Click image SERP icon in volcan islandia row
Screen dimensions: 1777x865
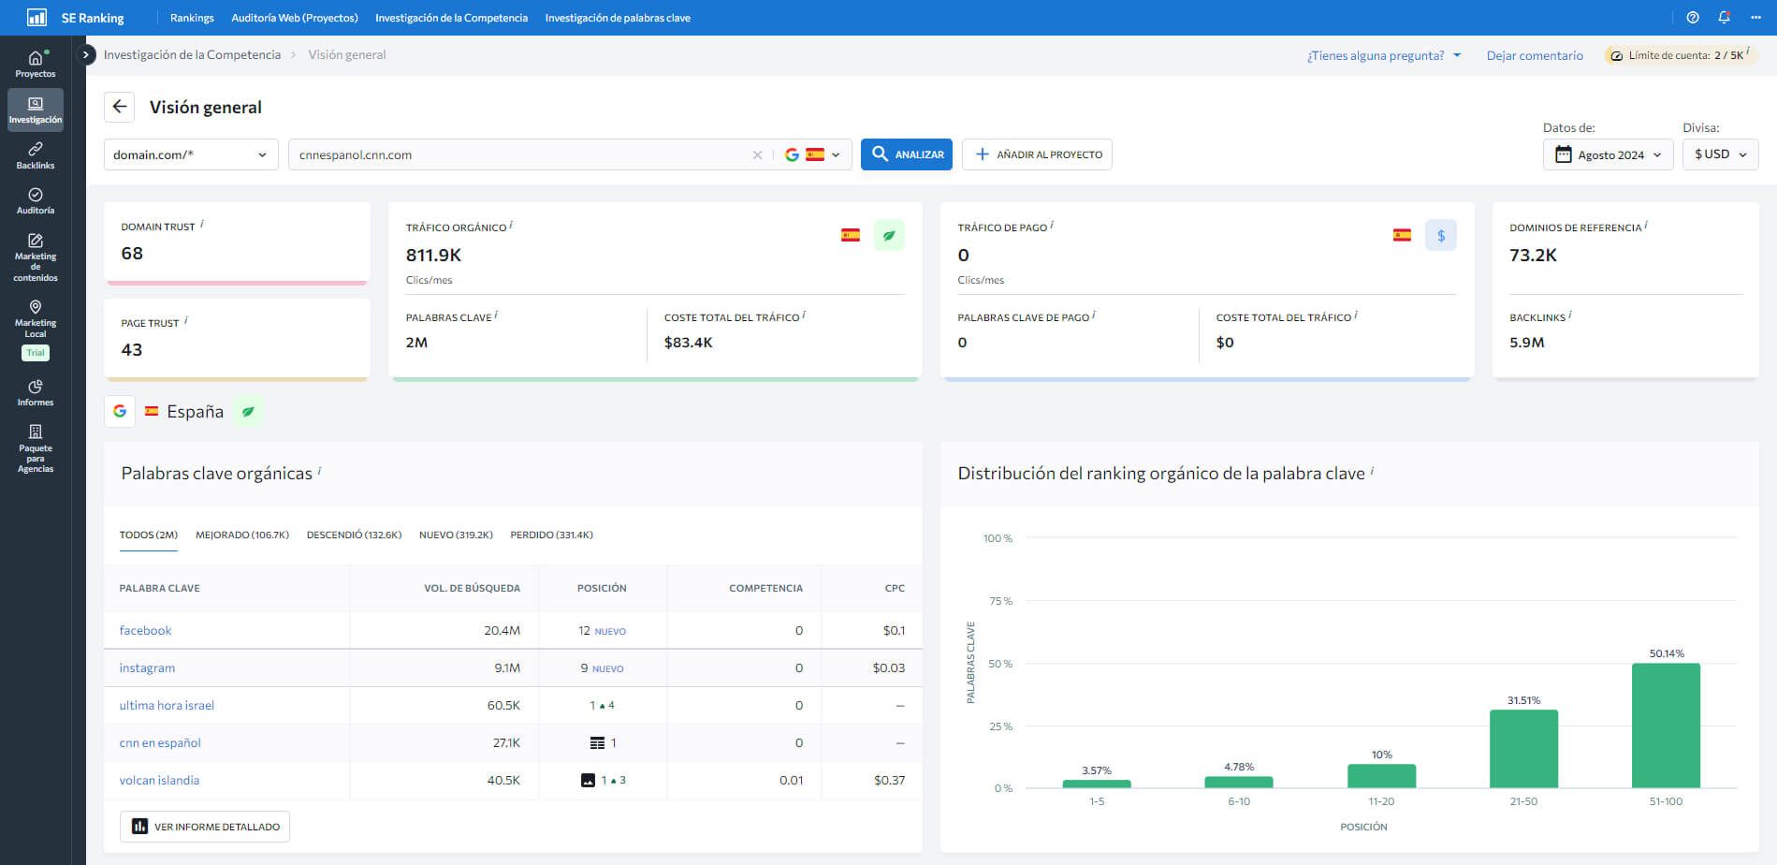588,780
